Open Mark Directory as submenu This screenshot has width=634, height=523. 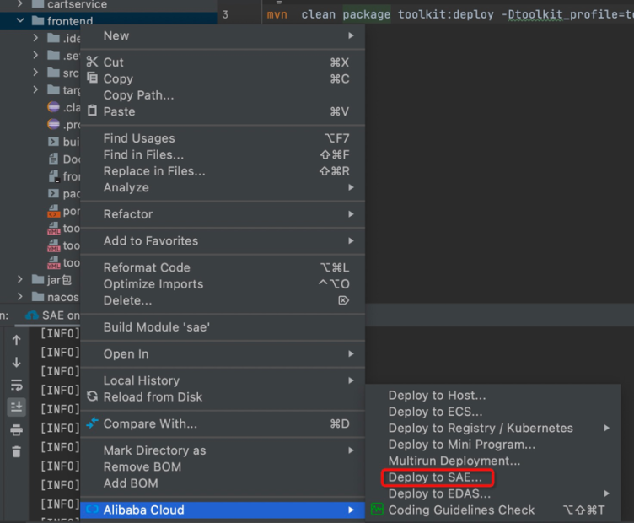tap(223, 450)
